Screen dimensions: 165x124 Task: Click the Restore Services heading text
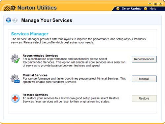tap(35, 95)
